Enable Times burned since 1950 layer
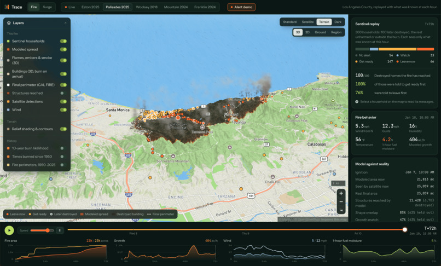Image resolution: width=441 pixels, height=266 pixels. (62, 157)
